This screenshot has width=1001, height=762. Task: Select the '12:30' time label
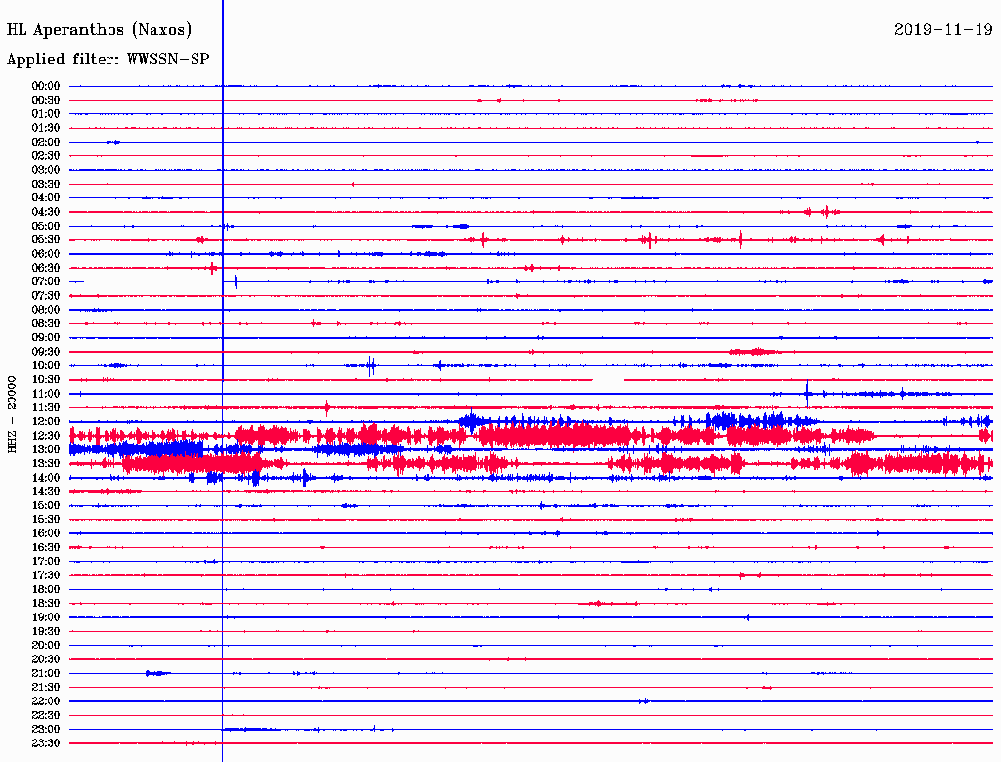pos(46,436)
